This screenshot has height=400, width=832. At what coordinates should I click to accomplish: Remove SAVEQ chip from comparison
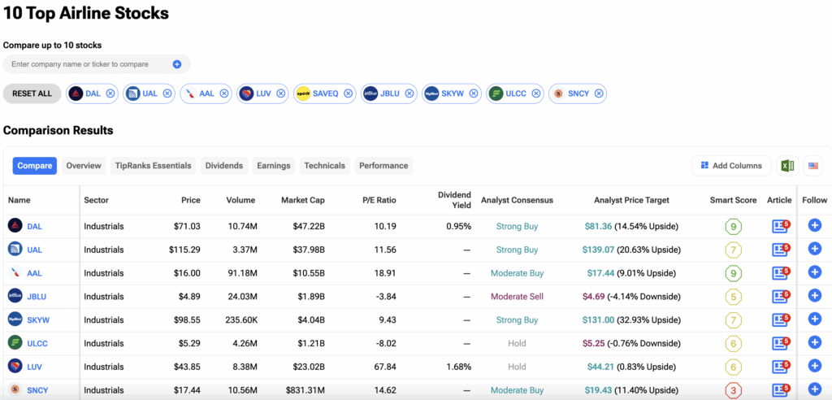(348, 93)
